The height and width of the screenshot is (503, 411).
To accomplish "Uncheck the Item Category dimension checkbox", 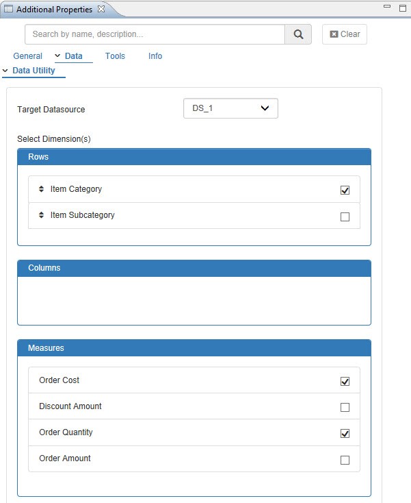I will [x=345, y=191].
